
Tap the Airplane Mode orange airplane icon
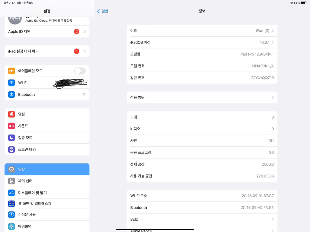pyautogui.click(x=11, y=71)
